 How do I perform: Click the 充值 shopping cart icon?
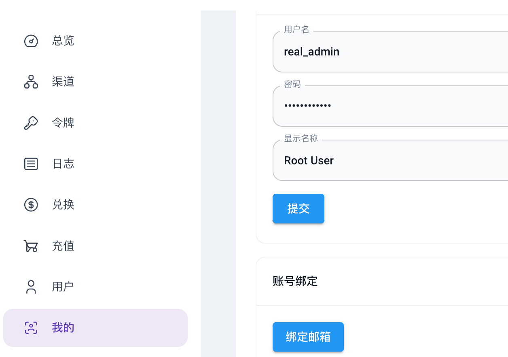coord(31,246)
